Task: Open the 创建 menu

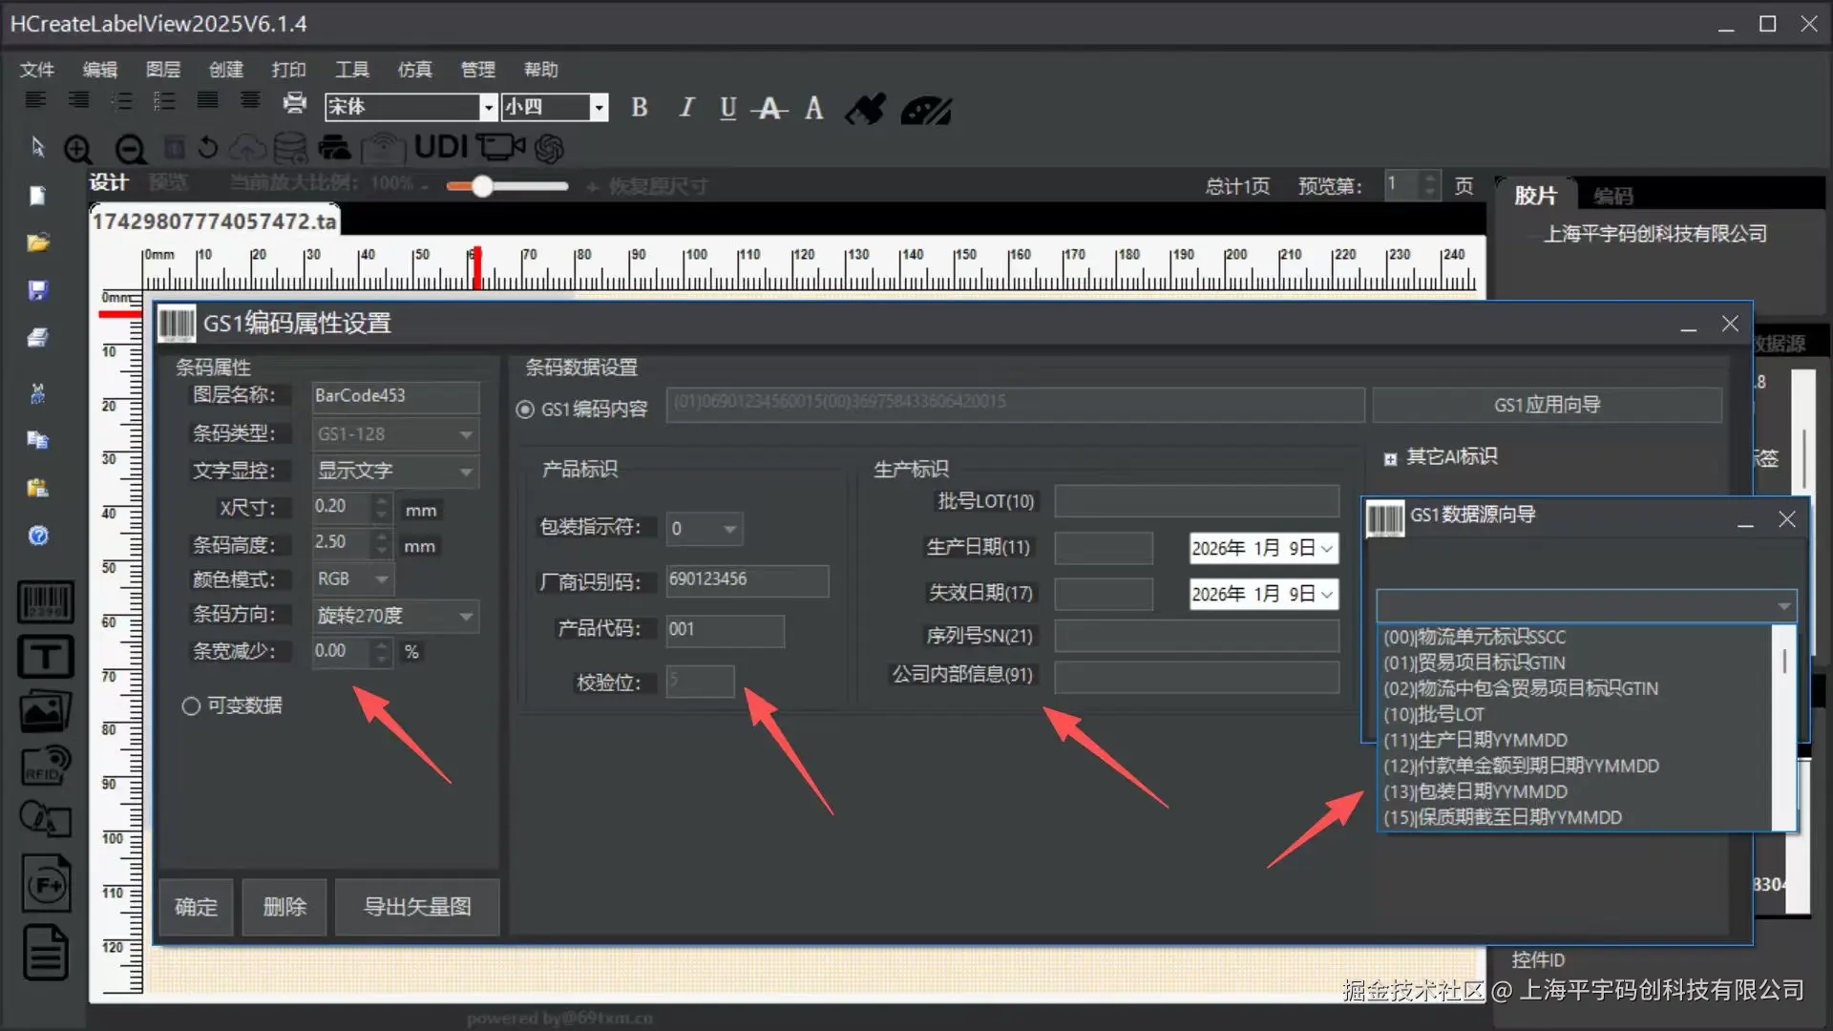Action: pyautogui.click(x=226, y=70)
